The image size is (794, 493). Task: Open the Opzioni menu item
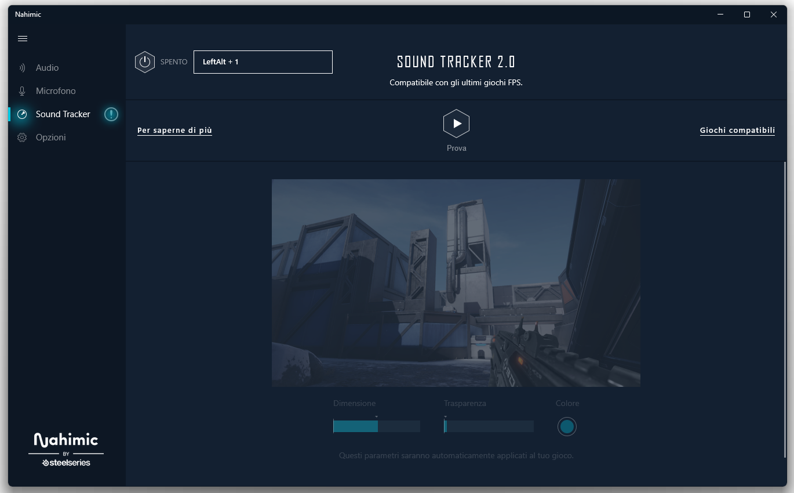click(x=51, y=137)
